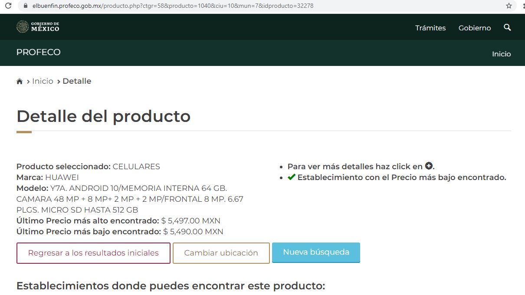Click the padlock site security icon
525x295 pixels.
click(x=25, y=6)
